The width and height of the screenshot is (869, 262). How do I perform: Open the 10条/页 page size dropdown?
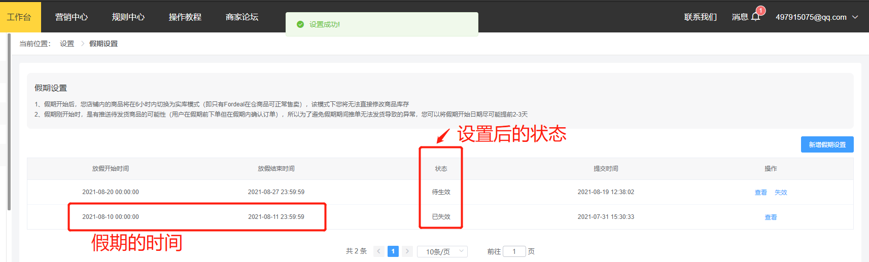[442, 251]
